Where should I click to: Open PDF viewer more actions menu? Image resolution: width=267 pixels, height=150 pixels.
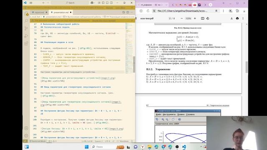point(243,18)
